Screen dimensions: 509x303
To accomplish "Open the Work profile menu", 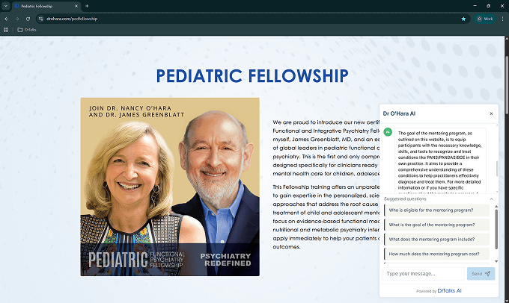I will [x=484, y=18].
